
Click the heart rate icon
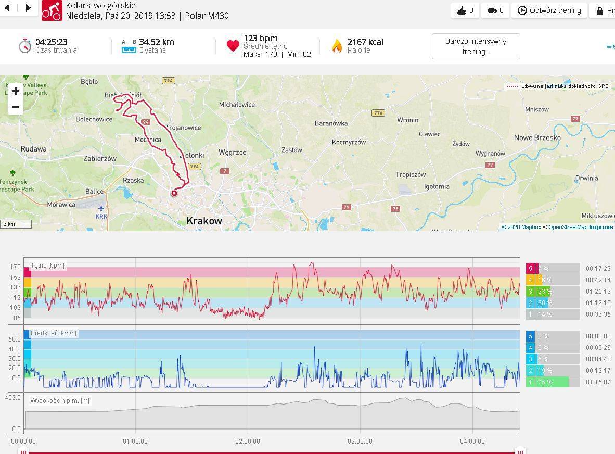pos(233,46)
